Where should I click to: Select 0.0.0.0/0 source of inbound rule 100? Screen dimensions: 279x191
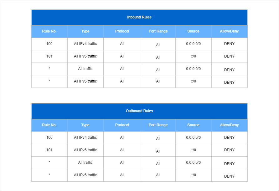194,44
